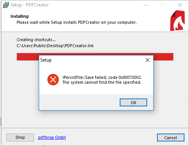Click the 'Please wait while Setup installs' text
The height and width of the screenshot is (146, 189).
coord(76,22)
